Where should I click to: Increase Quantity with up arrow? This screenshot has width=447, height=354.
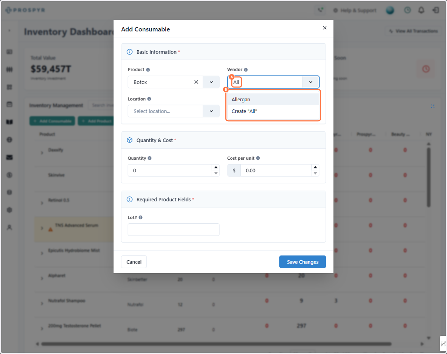(x=216, y=167)
